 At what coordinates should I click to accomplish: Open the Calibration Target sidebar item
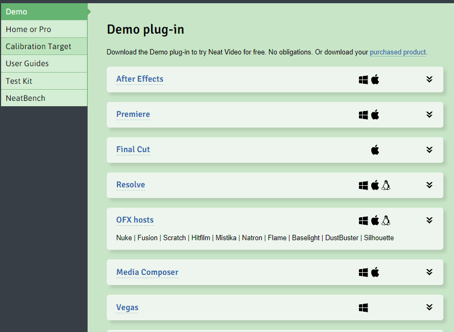(x=44, y=46)
